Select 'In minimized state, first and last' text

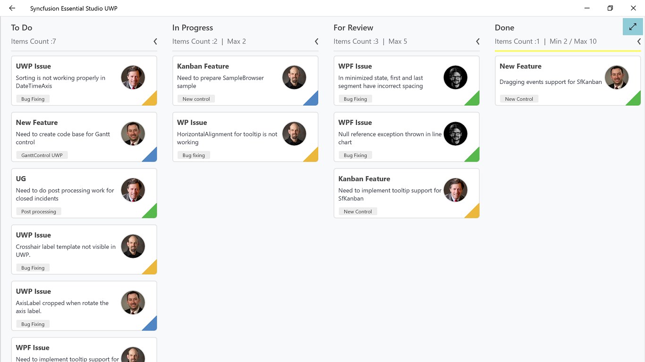[x=381, y=82]
